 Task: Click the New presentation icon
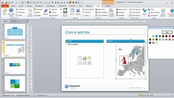click(x=5, y=11)
